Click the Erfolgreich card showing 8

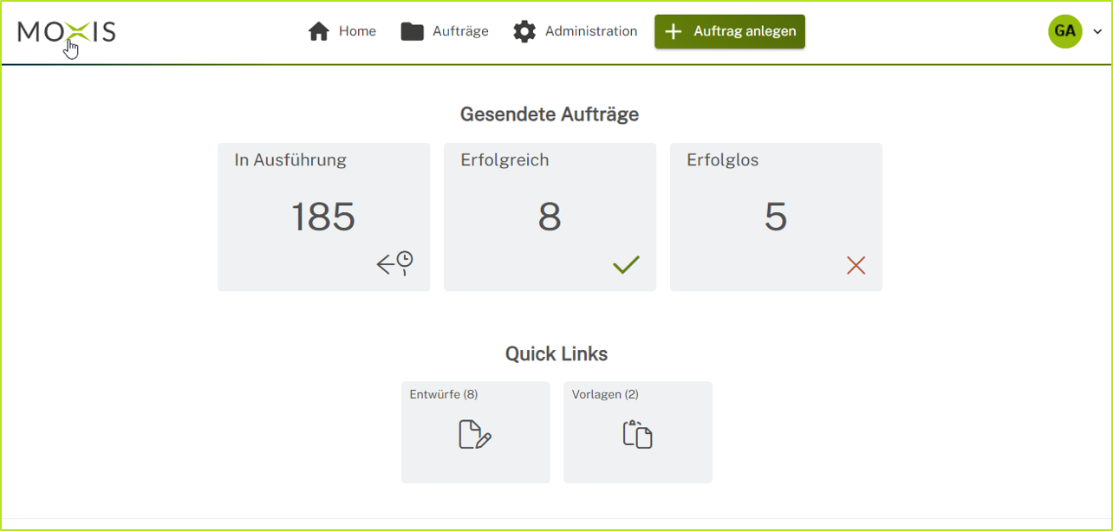[550, 216]
